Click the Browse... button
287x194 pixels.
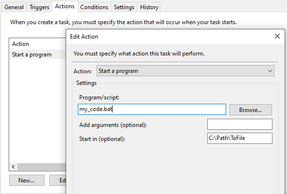pos(251,110)
